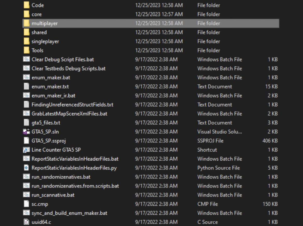
Task: Click the "Python Source File" type cell
Action: click(219, 168)
